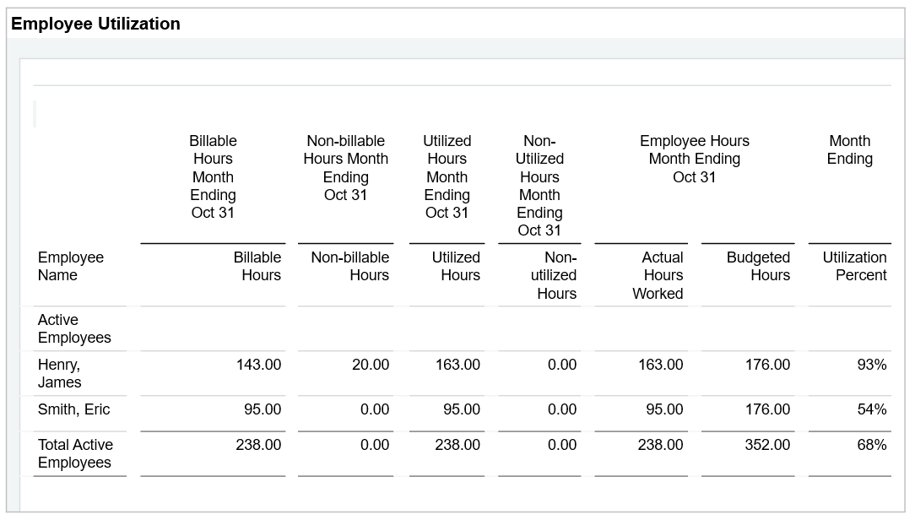Click Smith Eric's 176.00 budgeted hours cell

(767, 409)
